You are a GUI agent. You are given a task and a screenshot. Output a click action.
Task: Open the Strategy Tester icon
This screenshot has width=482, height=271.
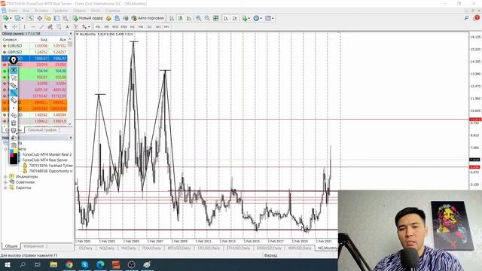[66, 18]
